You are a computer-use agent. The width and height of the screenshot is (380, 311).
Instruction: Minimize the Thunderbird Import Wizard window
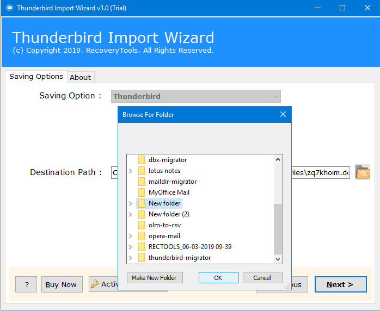318,8
